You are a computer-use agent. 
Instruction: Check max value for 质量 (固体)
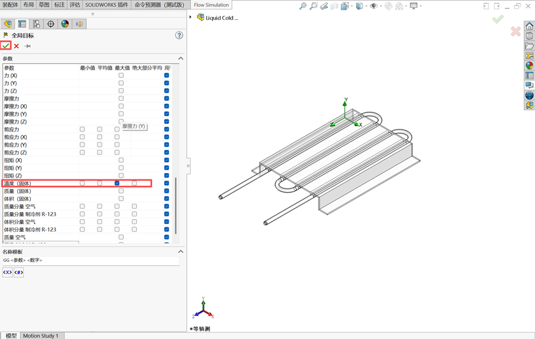coord(121,191)
